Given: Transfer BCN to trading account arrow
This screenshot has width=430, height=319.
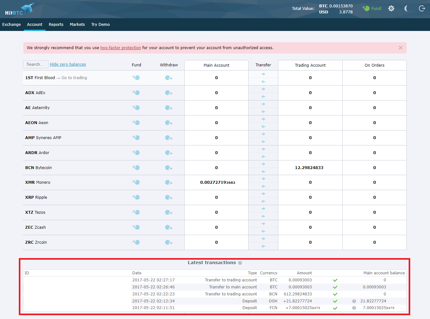Looking at the screenshot, I should 263,164.
